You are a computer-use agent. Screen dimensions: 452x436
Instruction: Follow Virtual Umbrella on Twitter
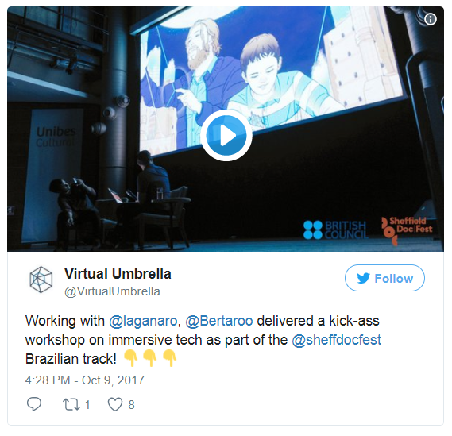click(x=384, y=278)
